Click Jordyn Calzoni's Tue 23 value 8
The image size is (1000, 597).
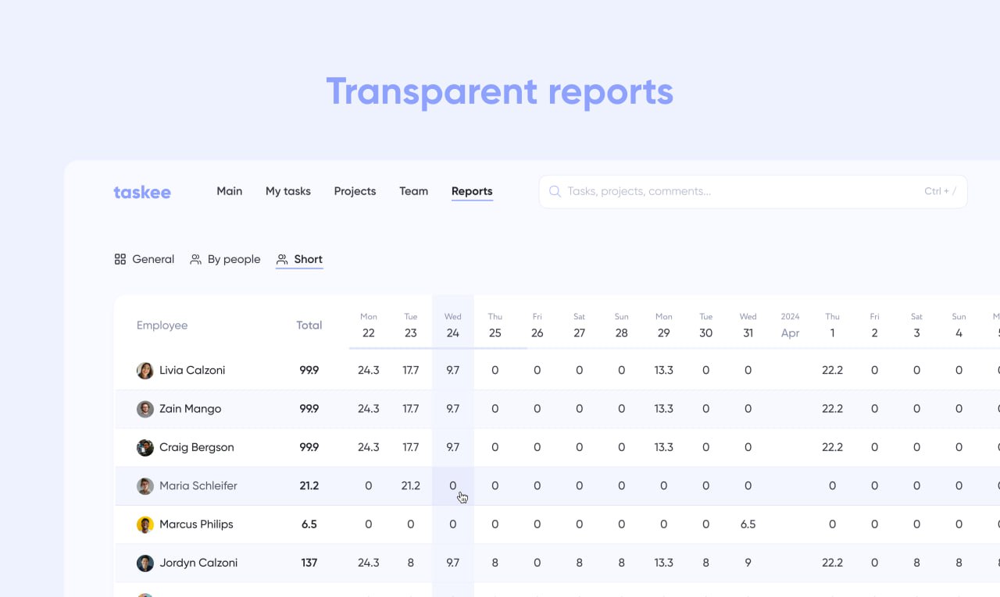[411, 563]
